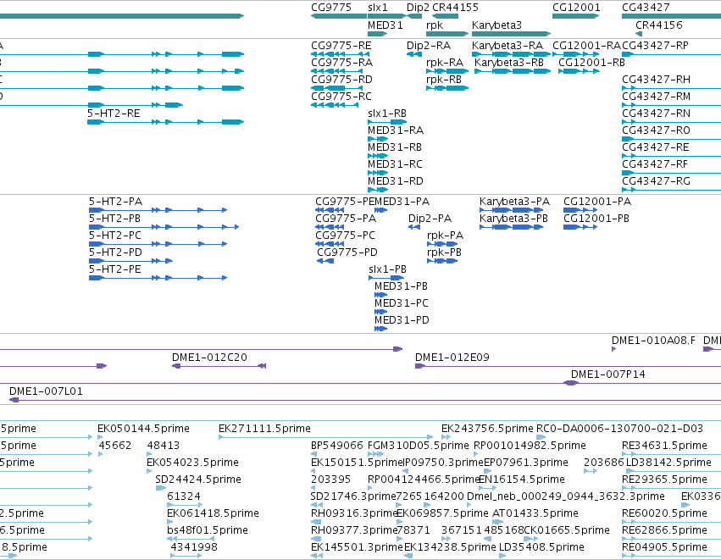The width and height of the screenshot is (721, 560).
Task: Click the EK243756.5prime EST label
Action: click(x=487, y=429)
